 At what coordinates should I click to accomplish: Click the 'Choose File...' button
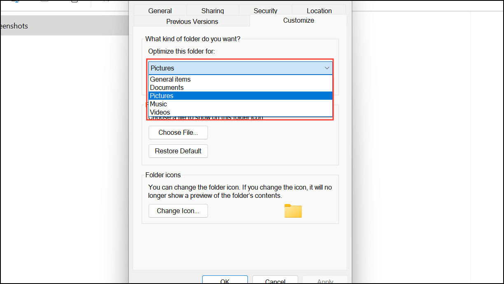click(x=178, y=132)
